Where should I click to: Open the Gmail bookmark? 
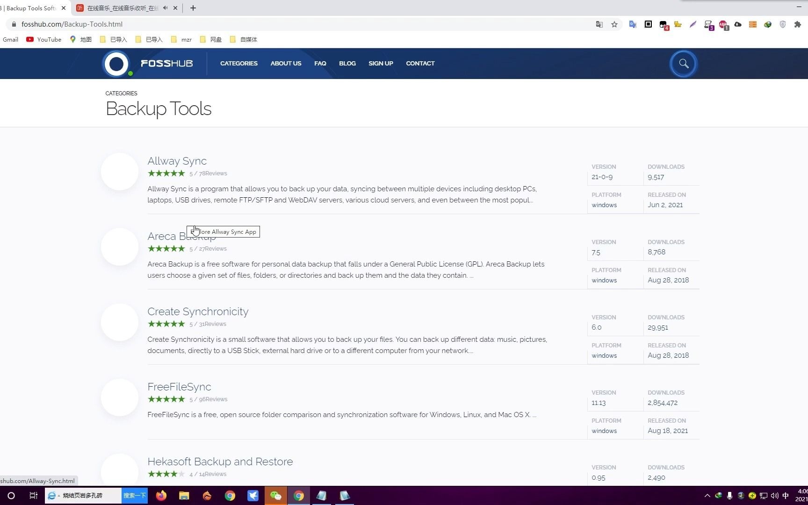tap(10, 39)
